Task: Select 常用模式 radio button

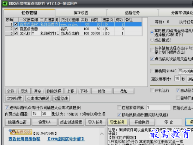Action: tap(152, 32)
